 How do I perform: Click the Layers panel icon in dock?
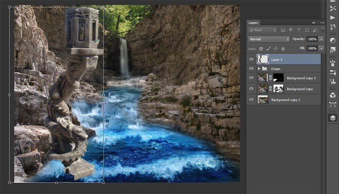coord(333,118)
